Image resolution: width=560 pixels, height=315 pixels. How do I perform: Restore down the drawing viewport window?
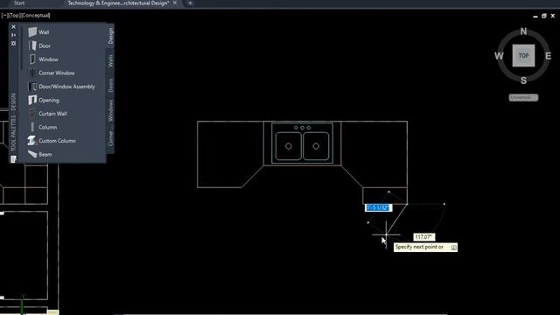[x=544, y=16]
